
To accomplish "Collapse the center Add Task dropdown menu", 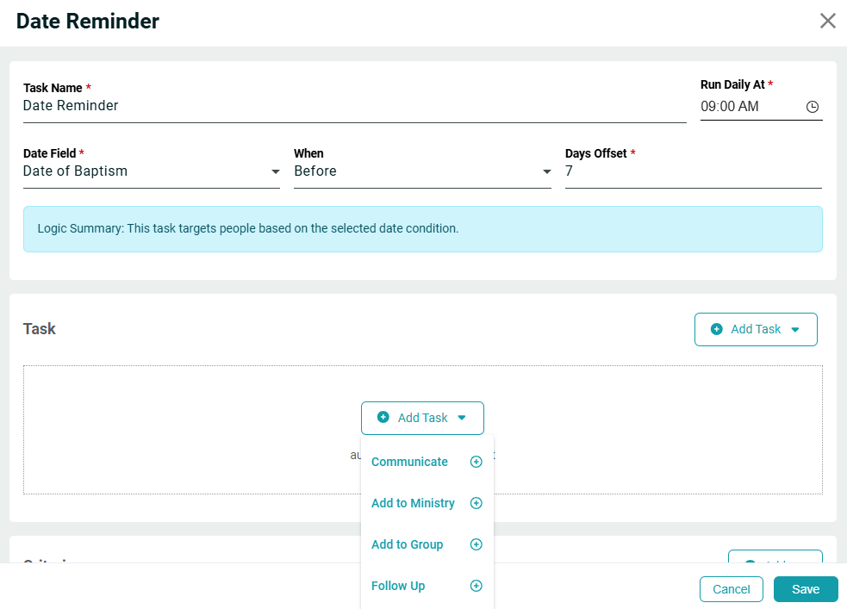I will coord(422,418).
